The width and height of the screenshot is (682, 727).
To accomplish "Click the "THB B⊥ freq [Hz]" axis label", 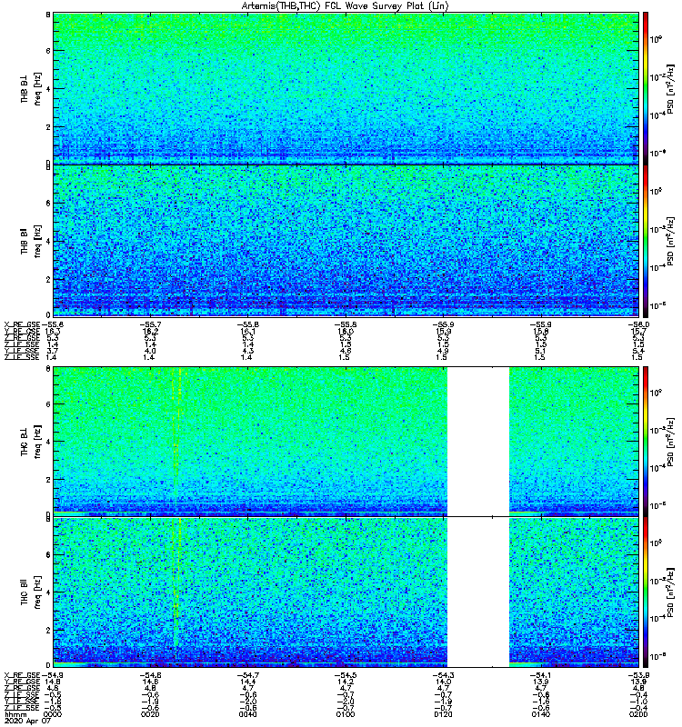I will coord(31,88).
